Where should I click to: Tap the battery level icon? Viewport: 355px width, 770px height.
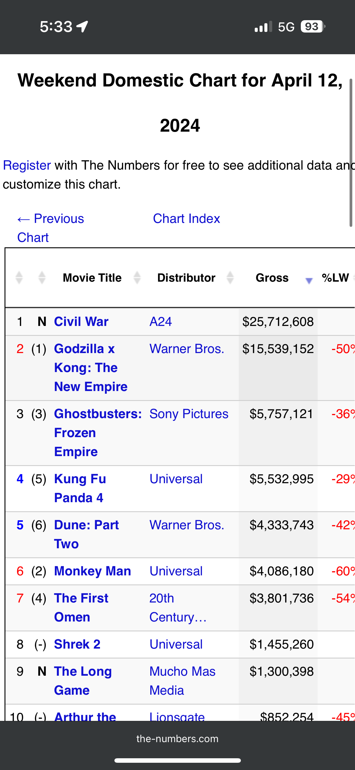coord(313,27)
